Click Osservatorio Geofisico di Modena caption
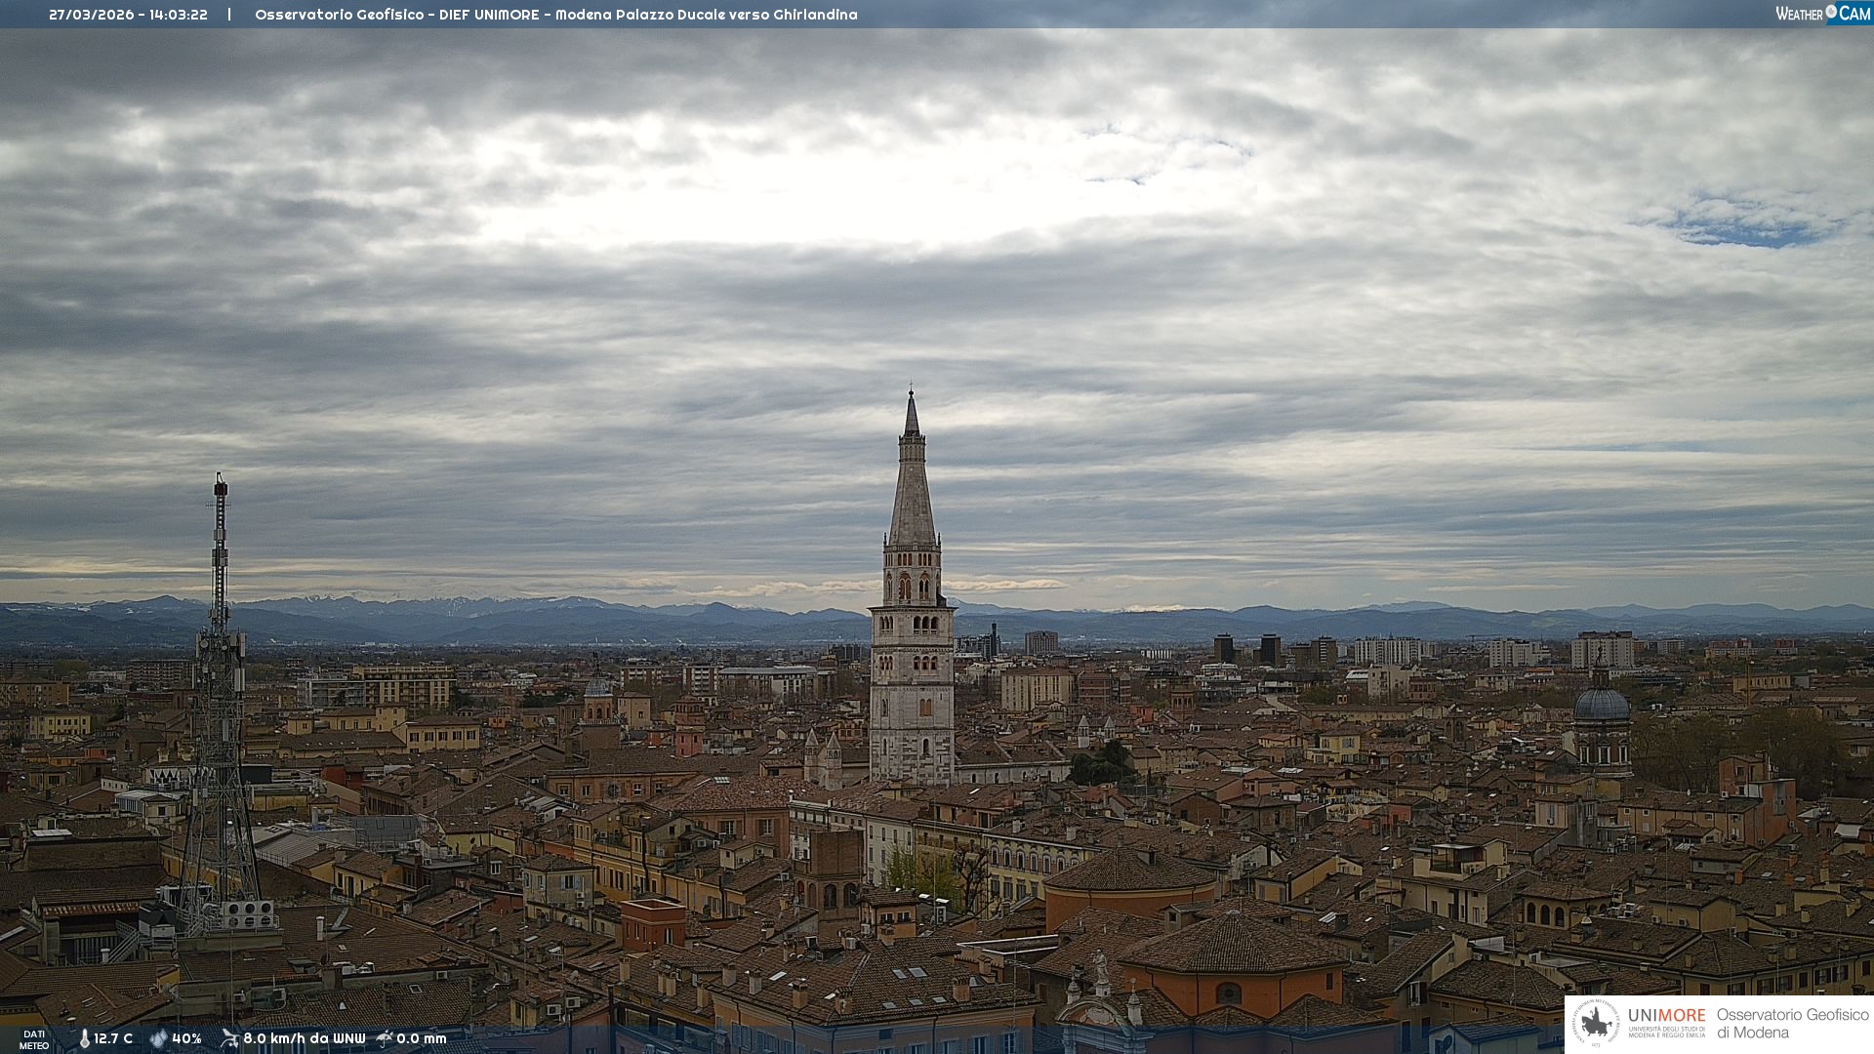The width and height of the screenshot is (1874, 1054). click(1792, 1024)
